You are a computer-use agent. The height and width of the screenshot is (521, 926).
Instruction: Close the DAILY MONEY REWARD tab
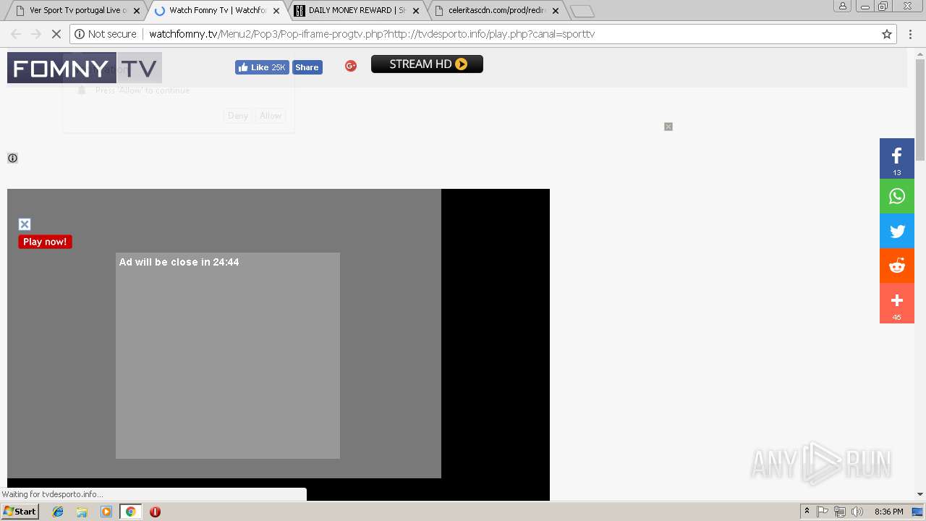(x=416, y=11)
